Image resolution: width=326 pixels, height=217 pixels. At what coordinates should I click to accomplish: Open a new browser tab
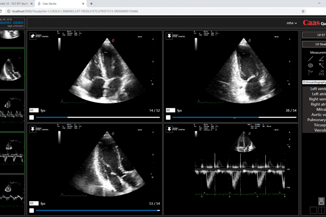(x=91, y=4)
